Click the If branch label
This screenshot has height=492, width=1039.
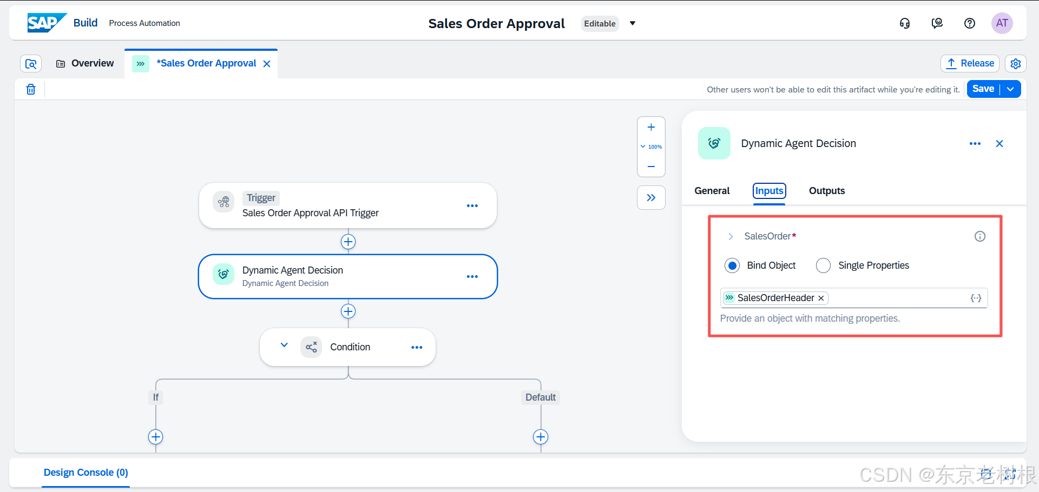(156, 397)
